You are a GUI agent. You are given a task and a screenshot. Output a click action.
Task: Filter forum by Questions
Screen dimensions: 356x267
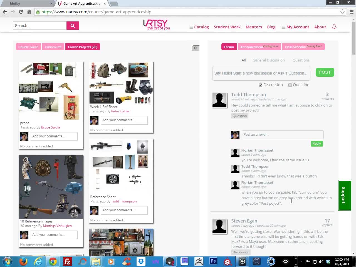(301, 60)
